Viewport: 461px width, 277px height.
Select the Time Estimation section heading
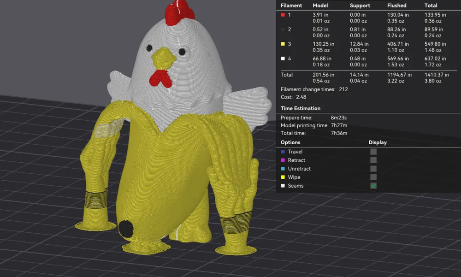301,108
